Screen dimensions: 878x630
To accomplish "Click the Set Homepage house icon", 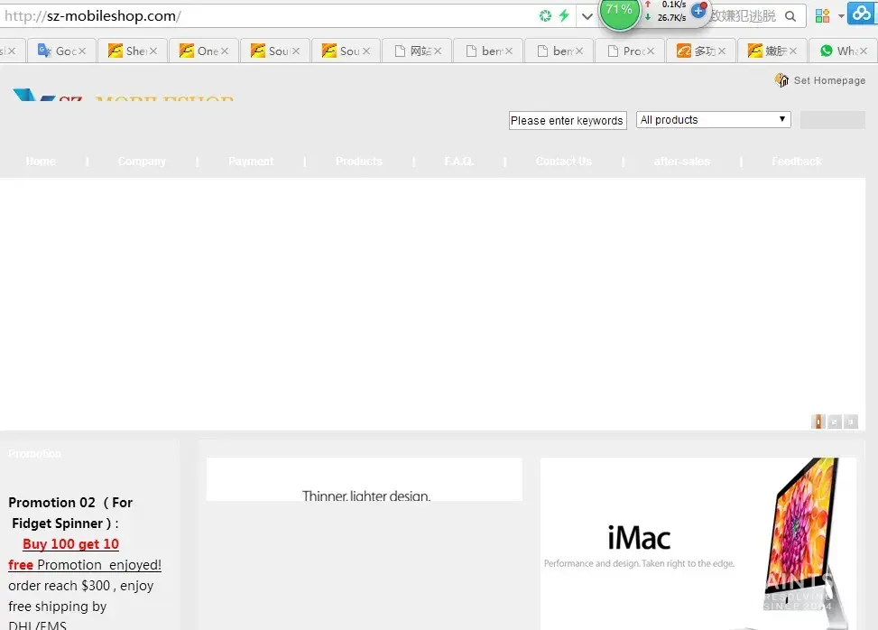I will pyautogui.click(x=781, y=80).
